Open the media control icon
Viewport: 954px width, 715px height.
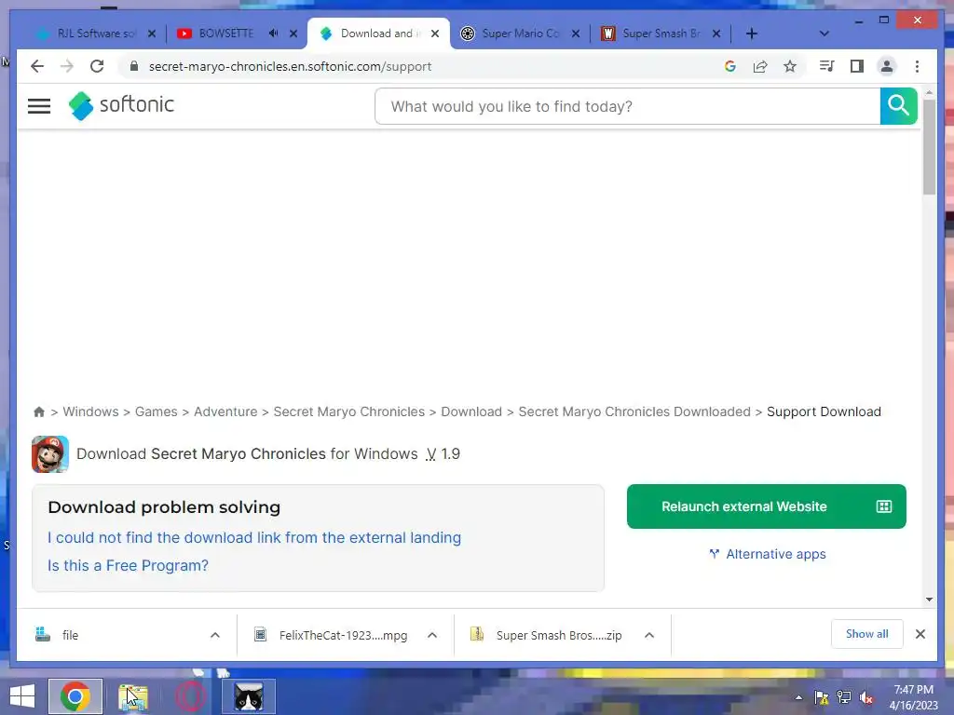[x=826, y=66]
